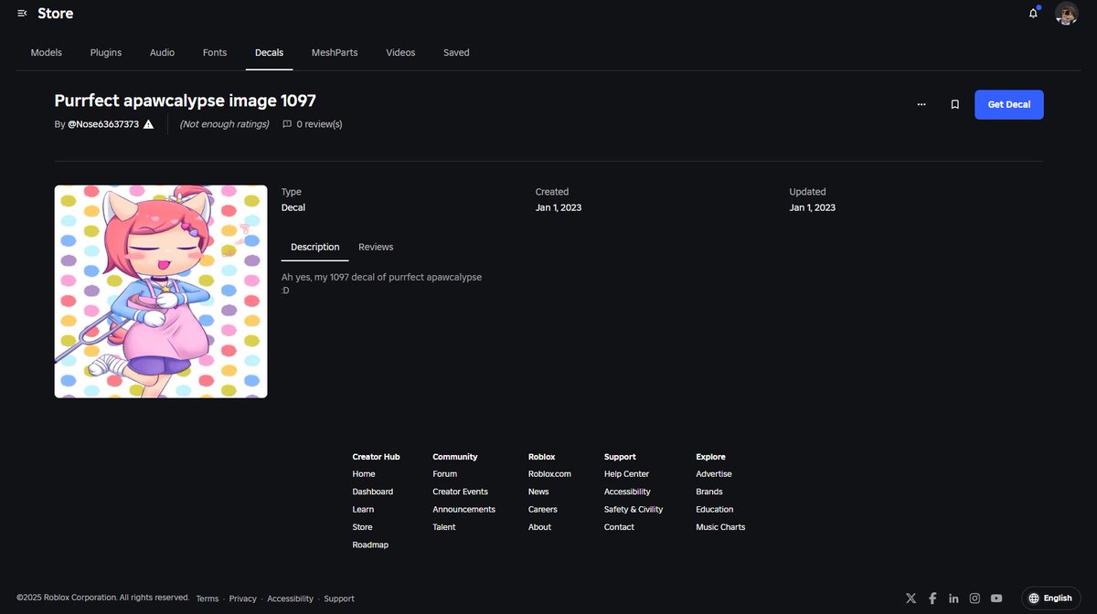Open the Accessibility link under the Support column
Screen dimensions: 1097x614
point(627,492)
